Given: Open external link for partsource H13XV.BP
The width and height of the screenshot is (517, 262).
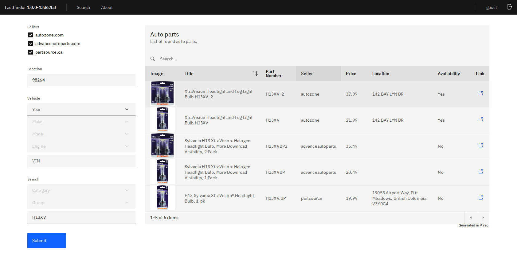Looking at the screenshot, I should pyautogui.click(x=481, y=198).
